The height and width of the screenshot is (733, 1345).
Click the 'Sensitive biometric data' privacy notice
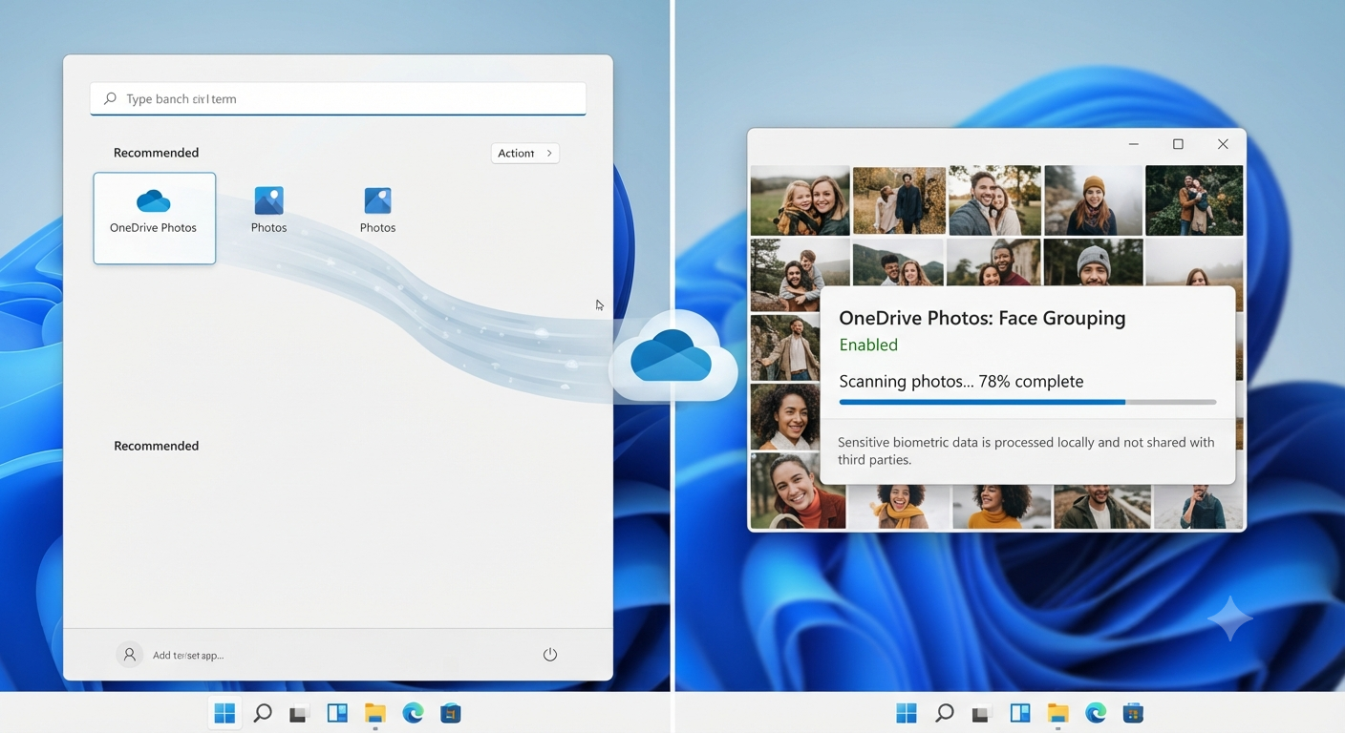(1026, 450)
